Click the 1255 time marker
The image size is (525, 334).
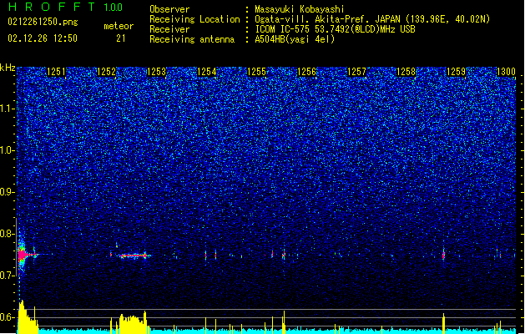click(256, 72)
